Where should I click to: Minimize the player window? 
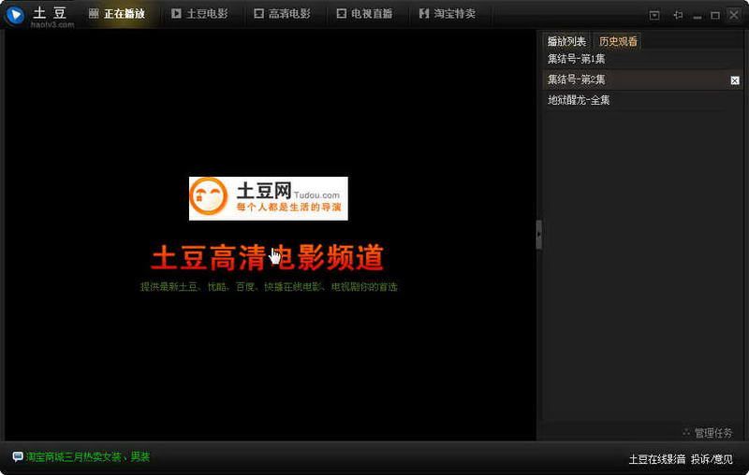[698, 16]
